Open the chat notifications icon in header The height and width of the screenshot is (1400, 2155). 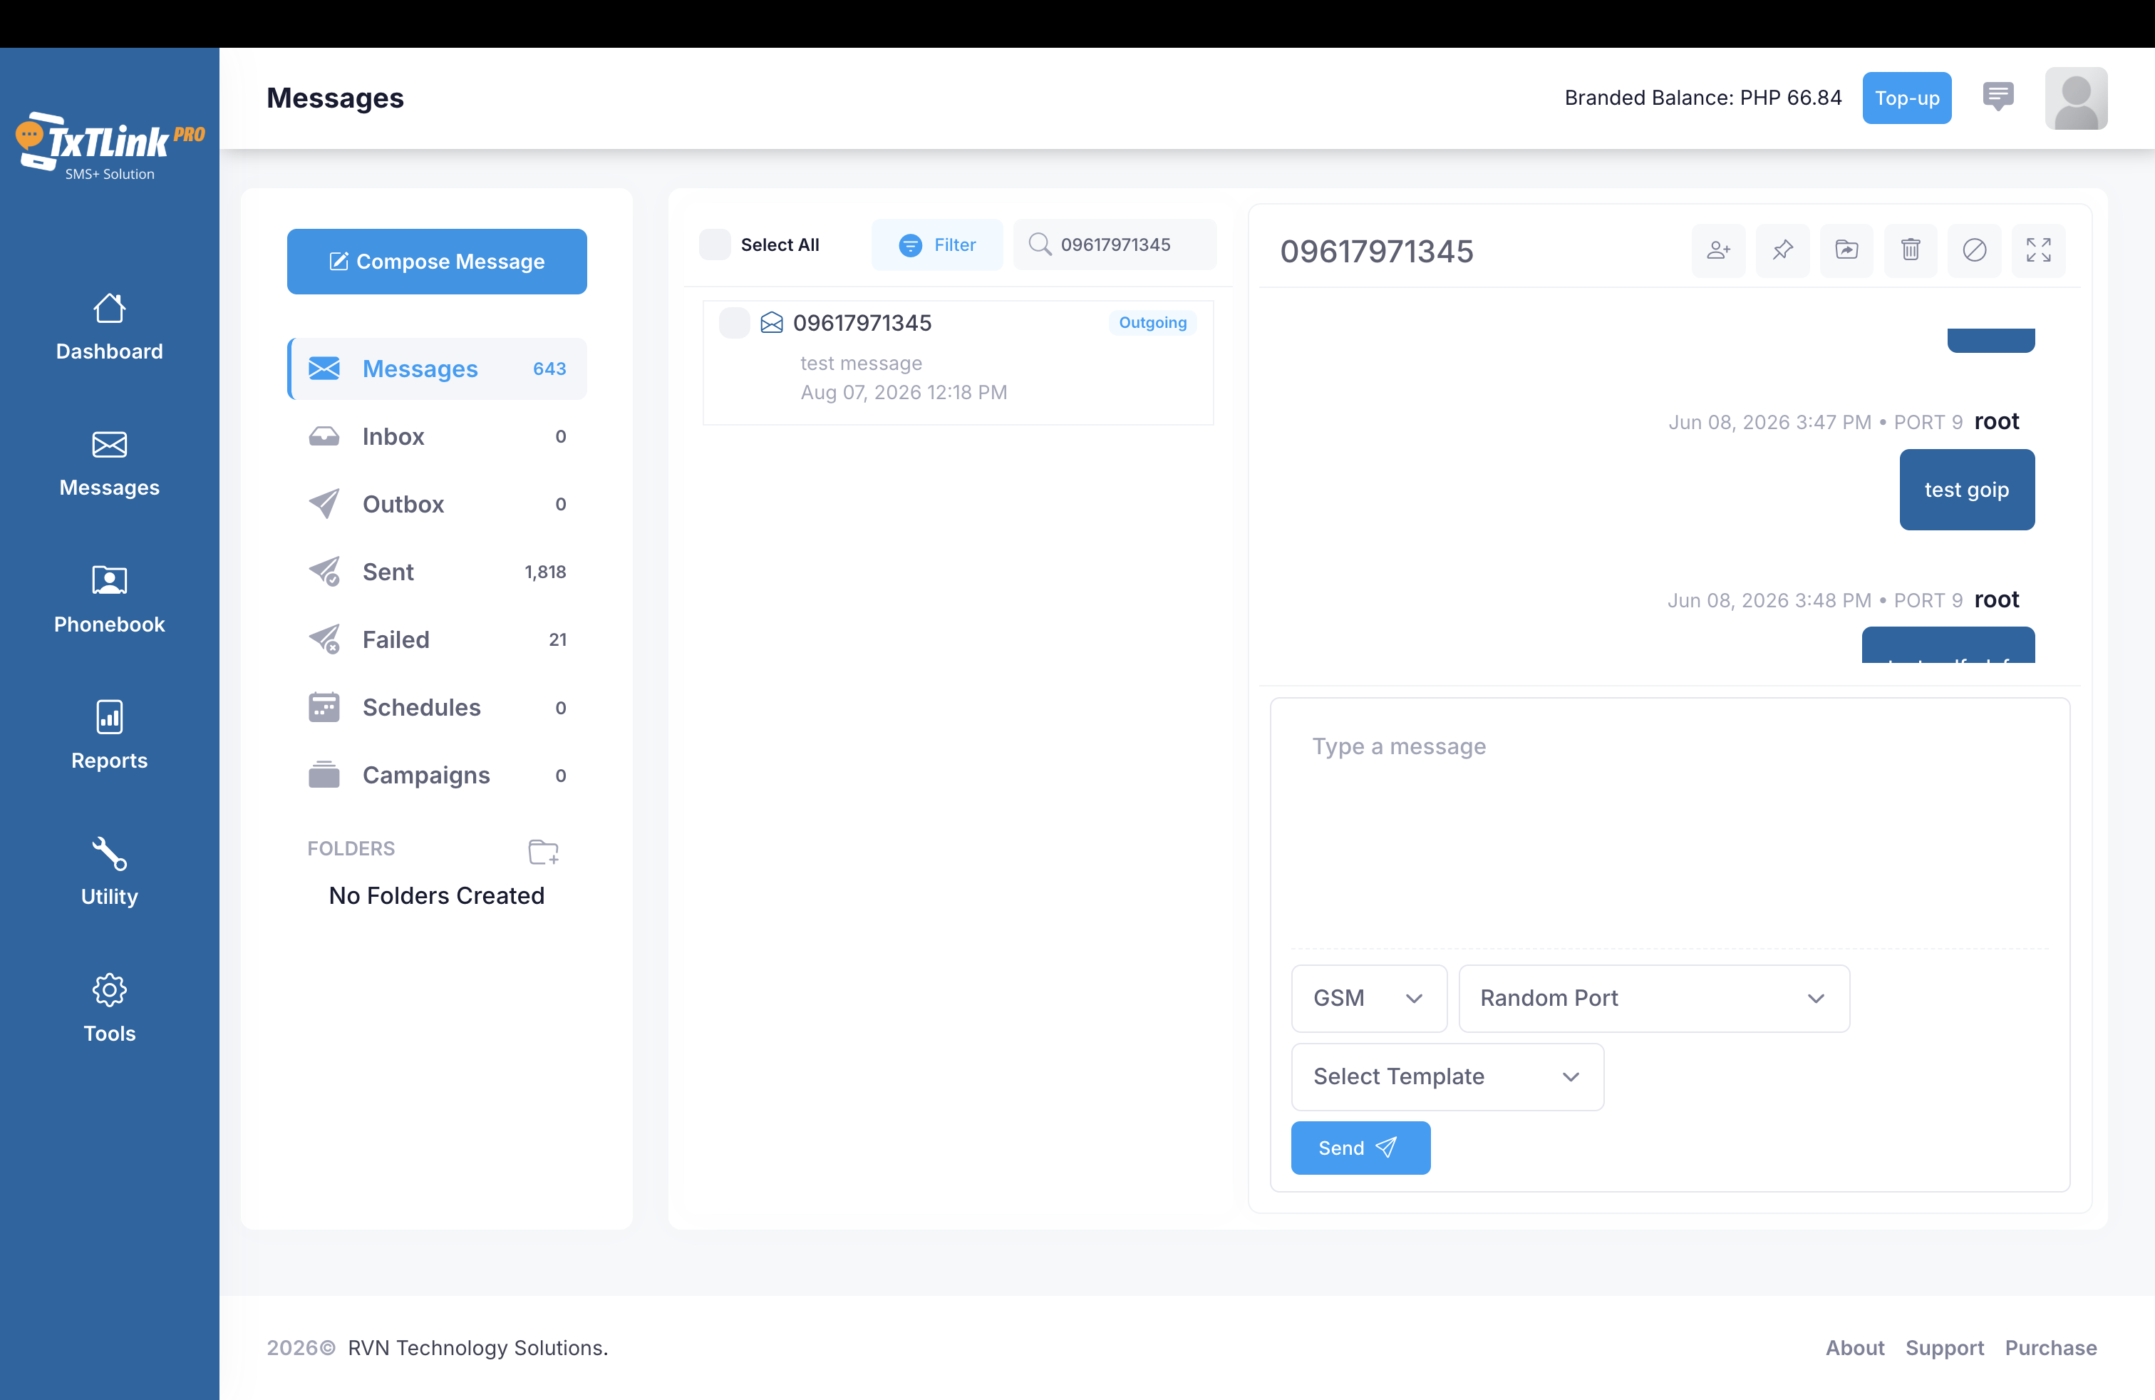click(x=1998, y=97)
